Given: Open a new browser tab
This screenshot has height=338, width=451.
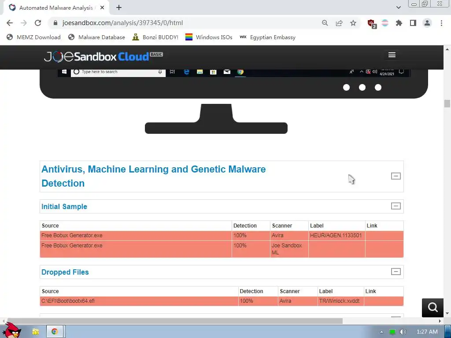Looking at the screenshot, I should [x=119, y=8].
